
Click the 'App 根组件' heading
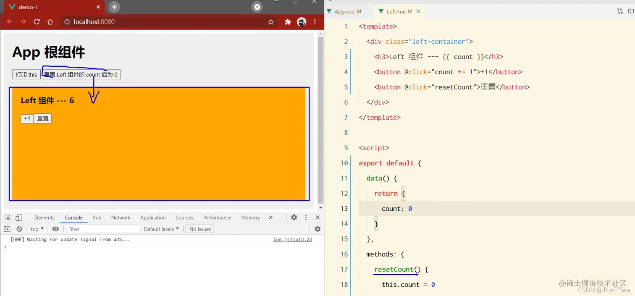click(49, 52)
